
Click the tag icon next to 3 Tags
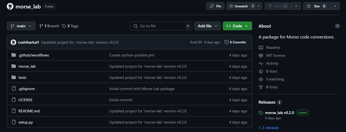pos(64,26)
